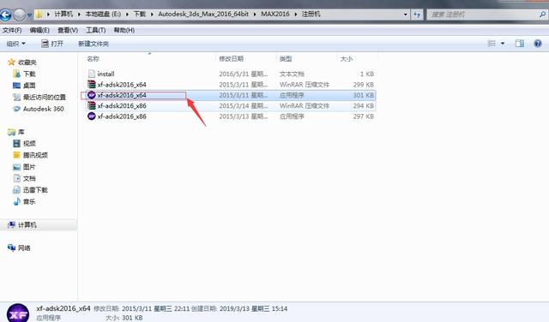Click the 297 KB size cell
Image resolution: width=549 pixels, height=322 pixels.
coord(364,116)
